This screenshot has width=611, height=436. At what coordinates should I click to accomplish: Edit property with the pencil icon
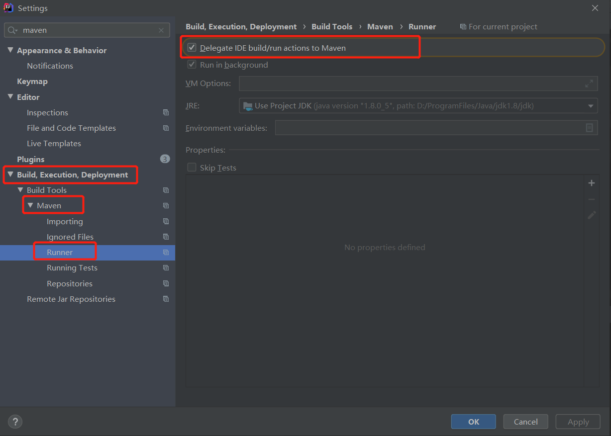point(592,215)
